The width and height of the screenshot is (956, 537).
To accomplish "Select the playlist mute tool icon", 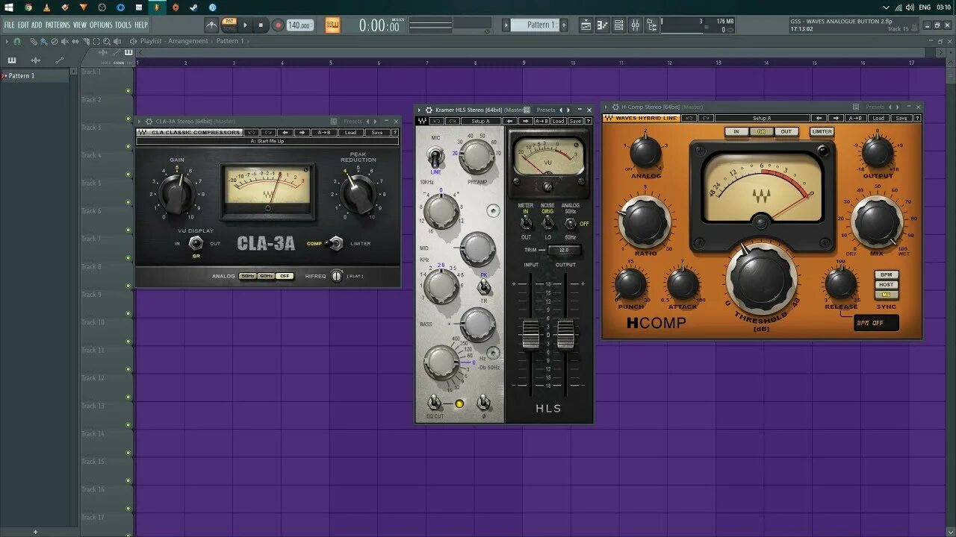I will (x=64, y=41).
